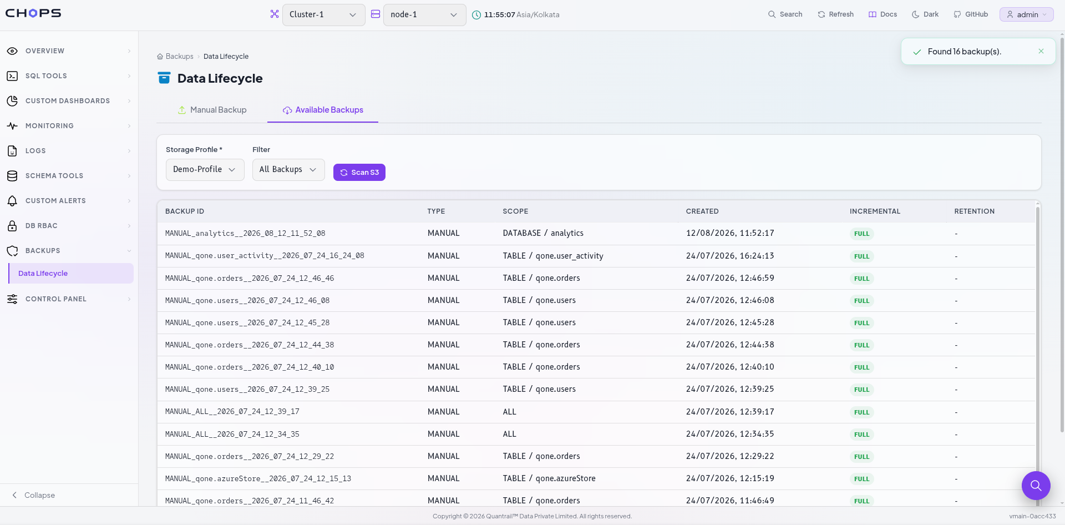The image size is (1065, 525).
Task: Click the Custom Dashboards pie icon
Action: pos(12,101)
